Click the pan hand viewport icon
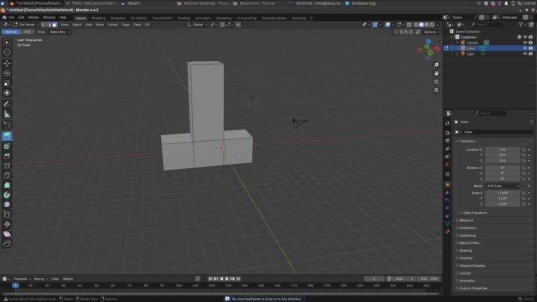Screen dimensions: 537x302 point(437,73)
